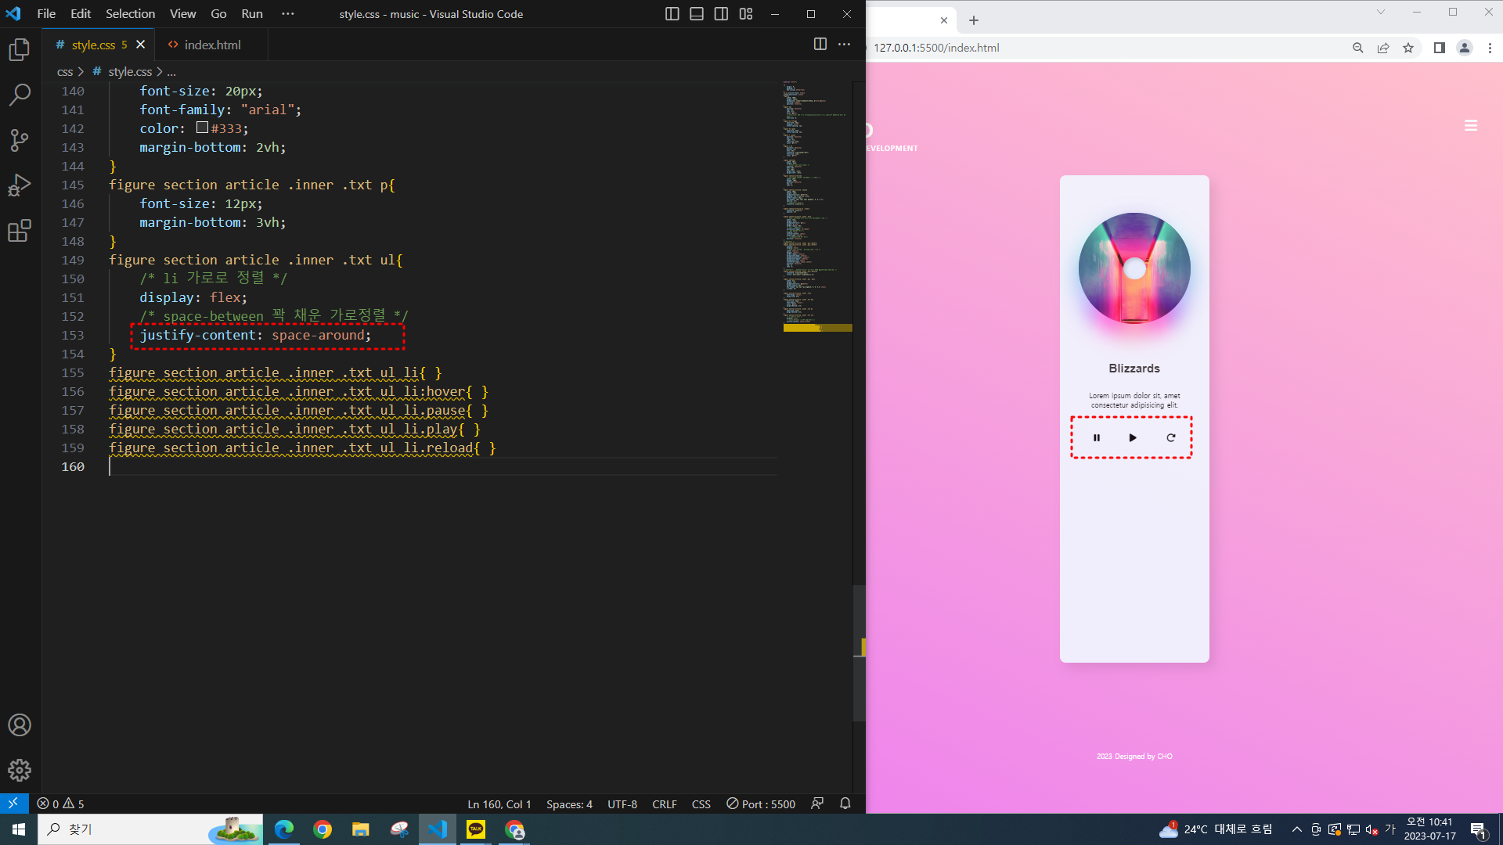Expand the hidden menu bar items ellipsis

288,14
